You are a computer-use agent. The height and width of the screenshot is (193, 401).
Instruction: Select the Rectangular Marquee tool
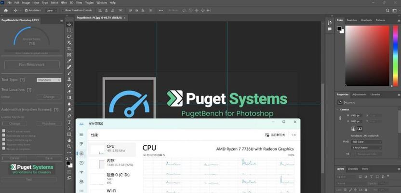[69, 30]
